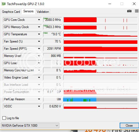The image size is (139, 132).
Task: Minimize the GPU-Z window
Action: (110, 4)
